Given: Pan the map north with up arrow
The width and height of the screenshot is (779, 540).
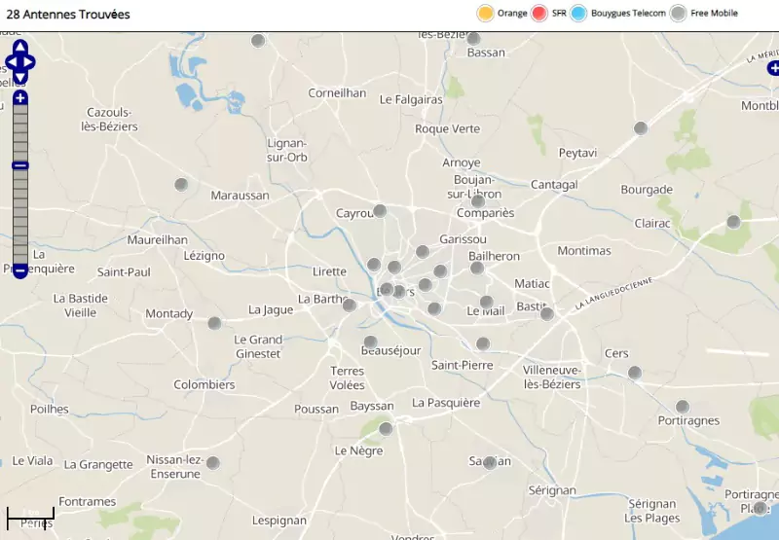Looking at the screenshot, I should (x=20, y=46).
